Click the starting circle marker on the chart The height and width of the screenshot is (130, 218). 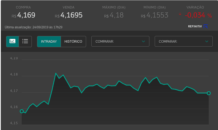[x=22, y=111]
